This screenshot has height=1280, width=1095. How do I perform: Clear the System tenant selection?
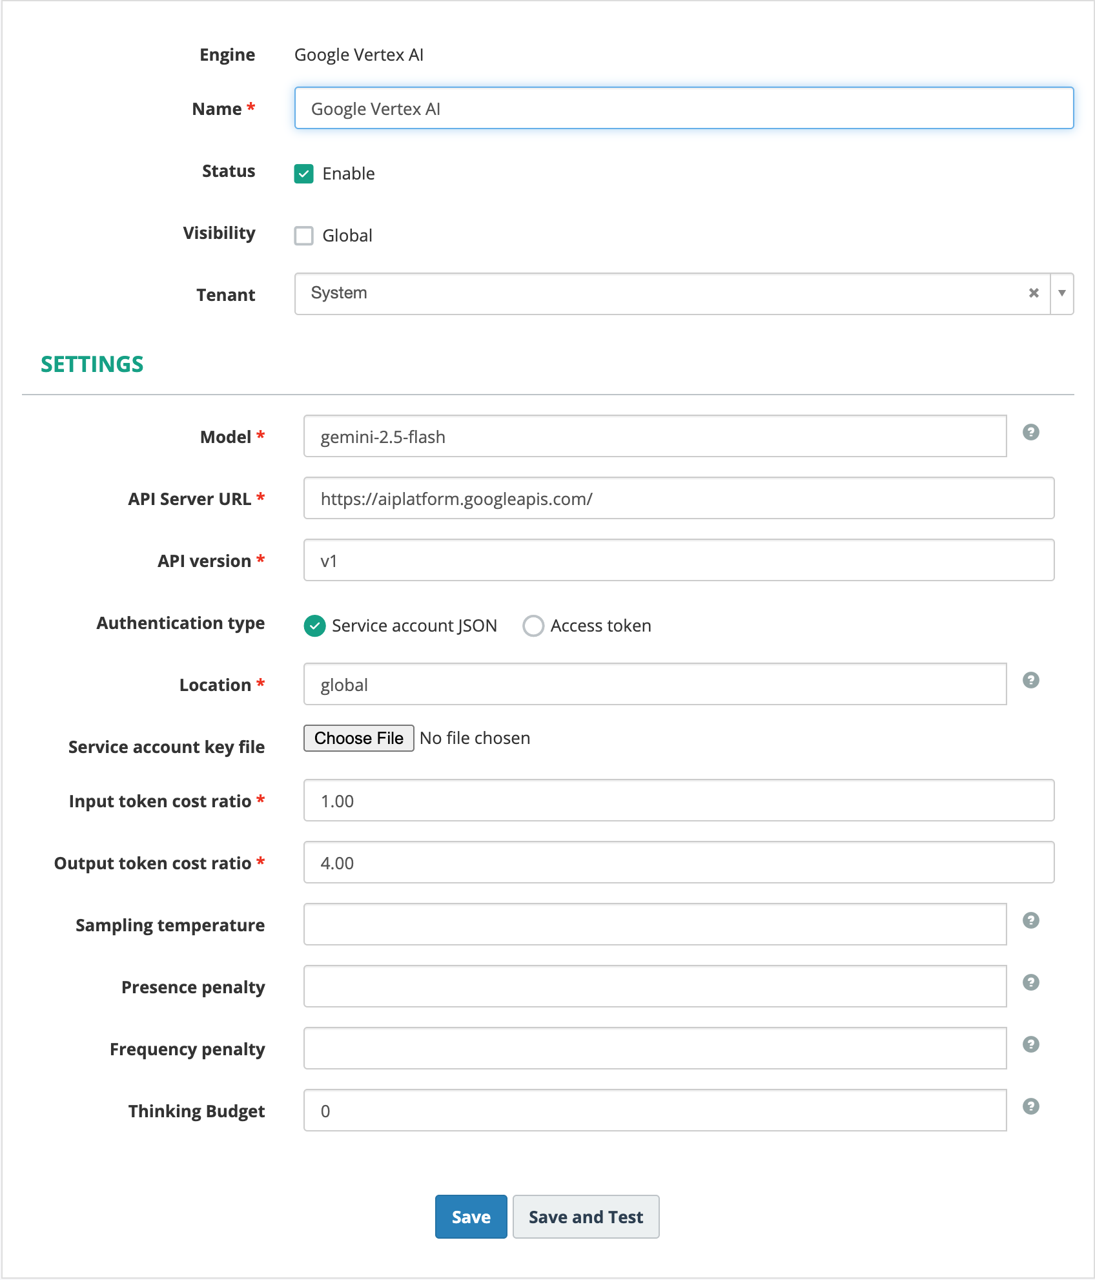pos(1034,293)
